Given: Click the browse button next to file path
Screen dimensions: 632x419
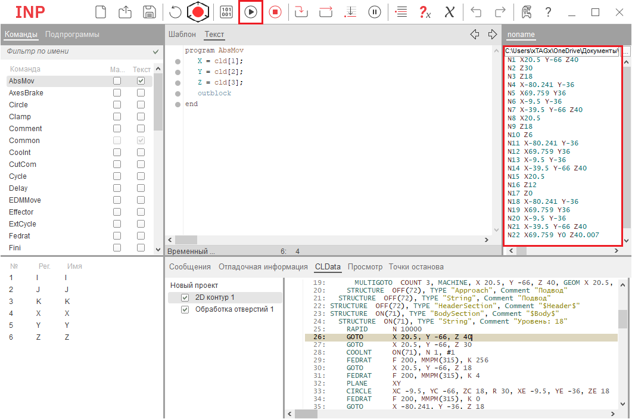Looking at the screenshot, I should coord(625,52).
